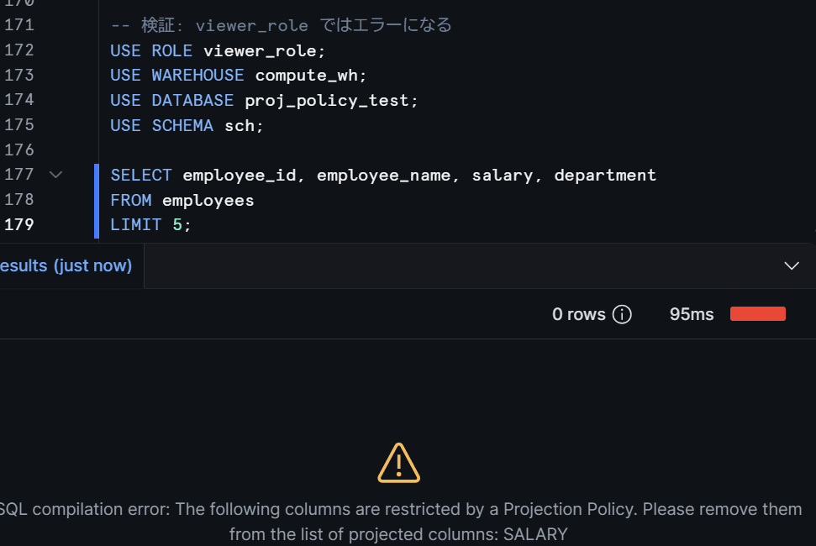Viewport: 816px width, 546px height.
Task: Click the employees table name
Action: pyautogui.click(x=208, y=201)
